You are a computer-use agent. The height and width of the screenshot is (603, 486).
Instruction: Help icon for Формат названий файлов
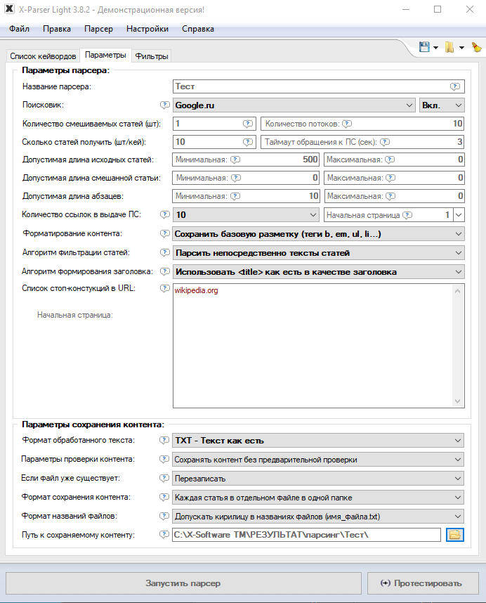164,516
